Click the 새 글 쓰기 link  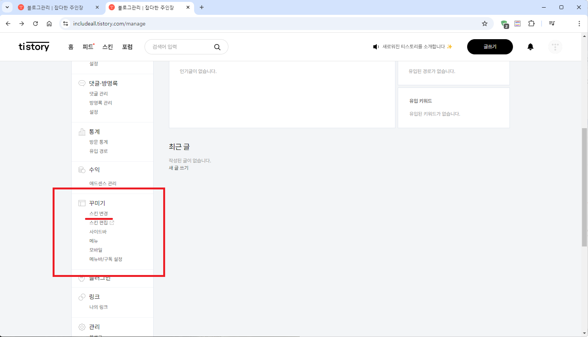pyautogui.click(x=179, y=168)
